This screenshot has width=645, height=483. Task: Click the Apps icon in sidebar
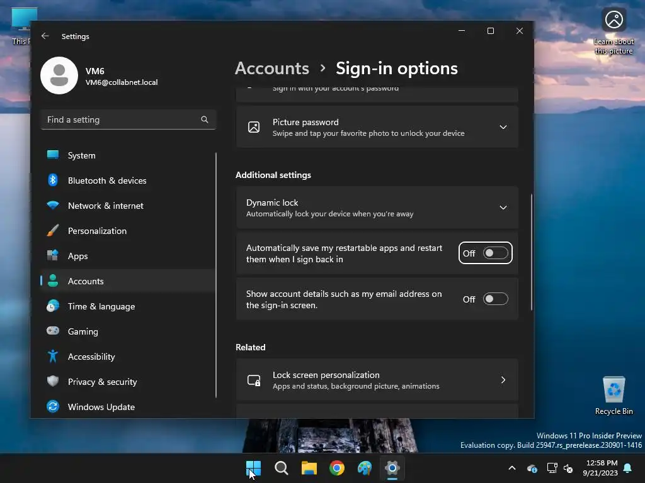tap(53, 255)
